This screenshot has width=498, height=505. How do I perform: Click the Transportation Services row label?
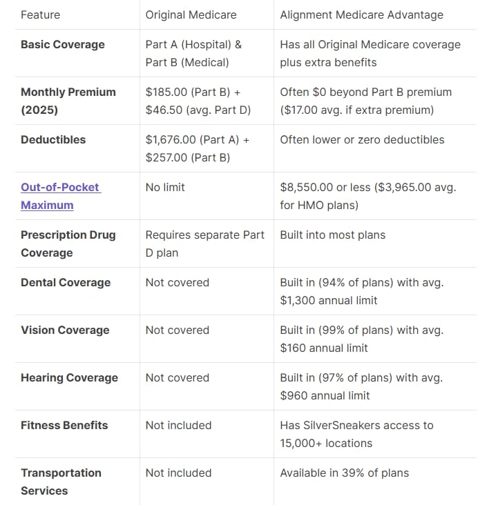[61, 482]
